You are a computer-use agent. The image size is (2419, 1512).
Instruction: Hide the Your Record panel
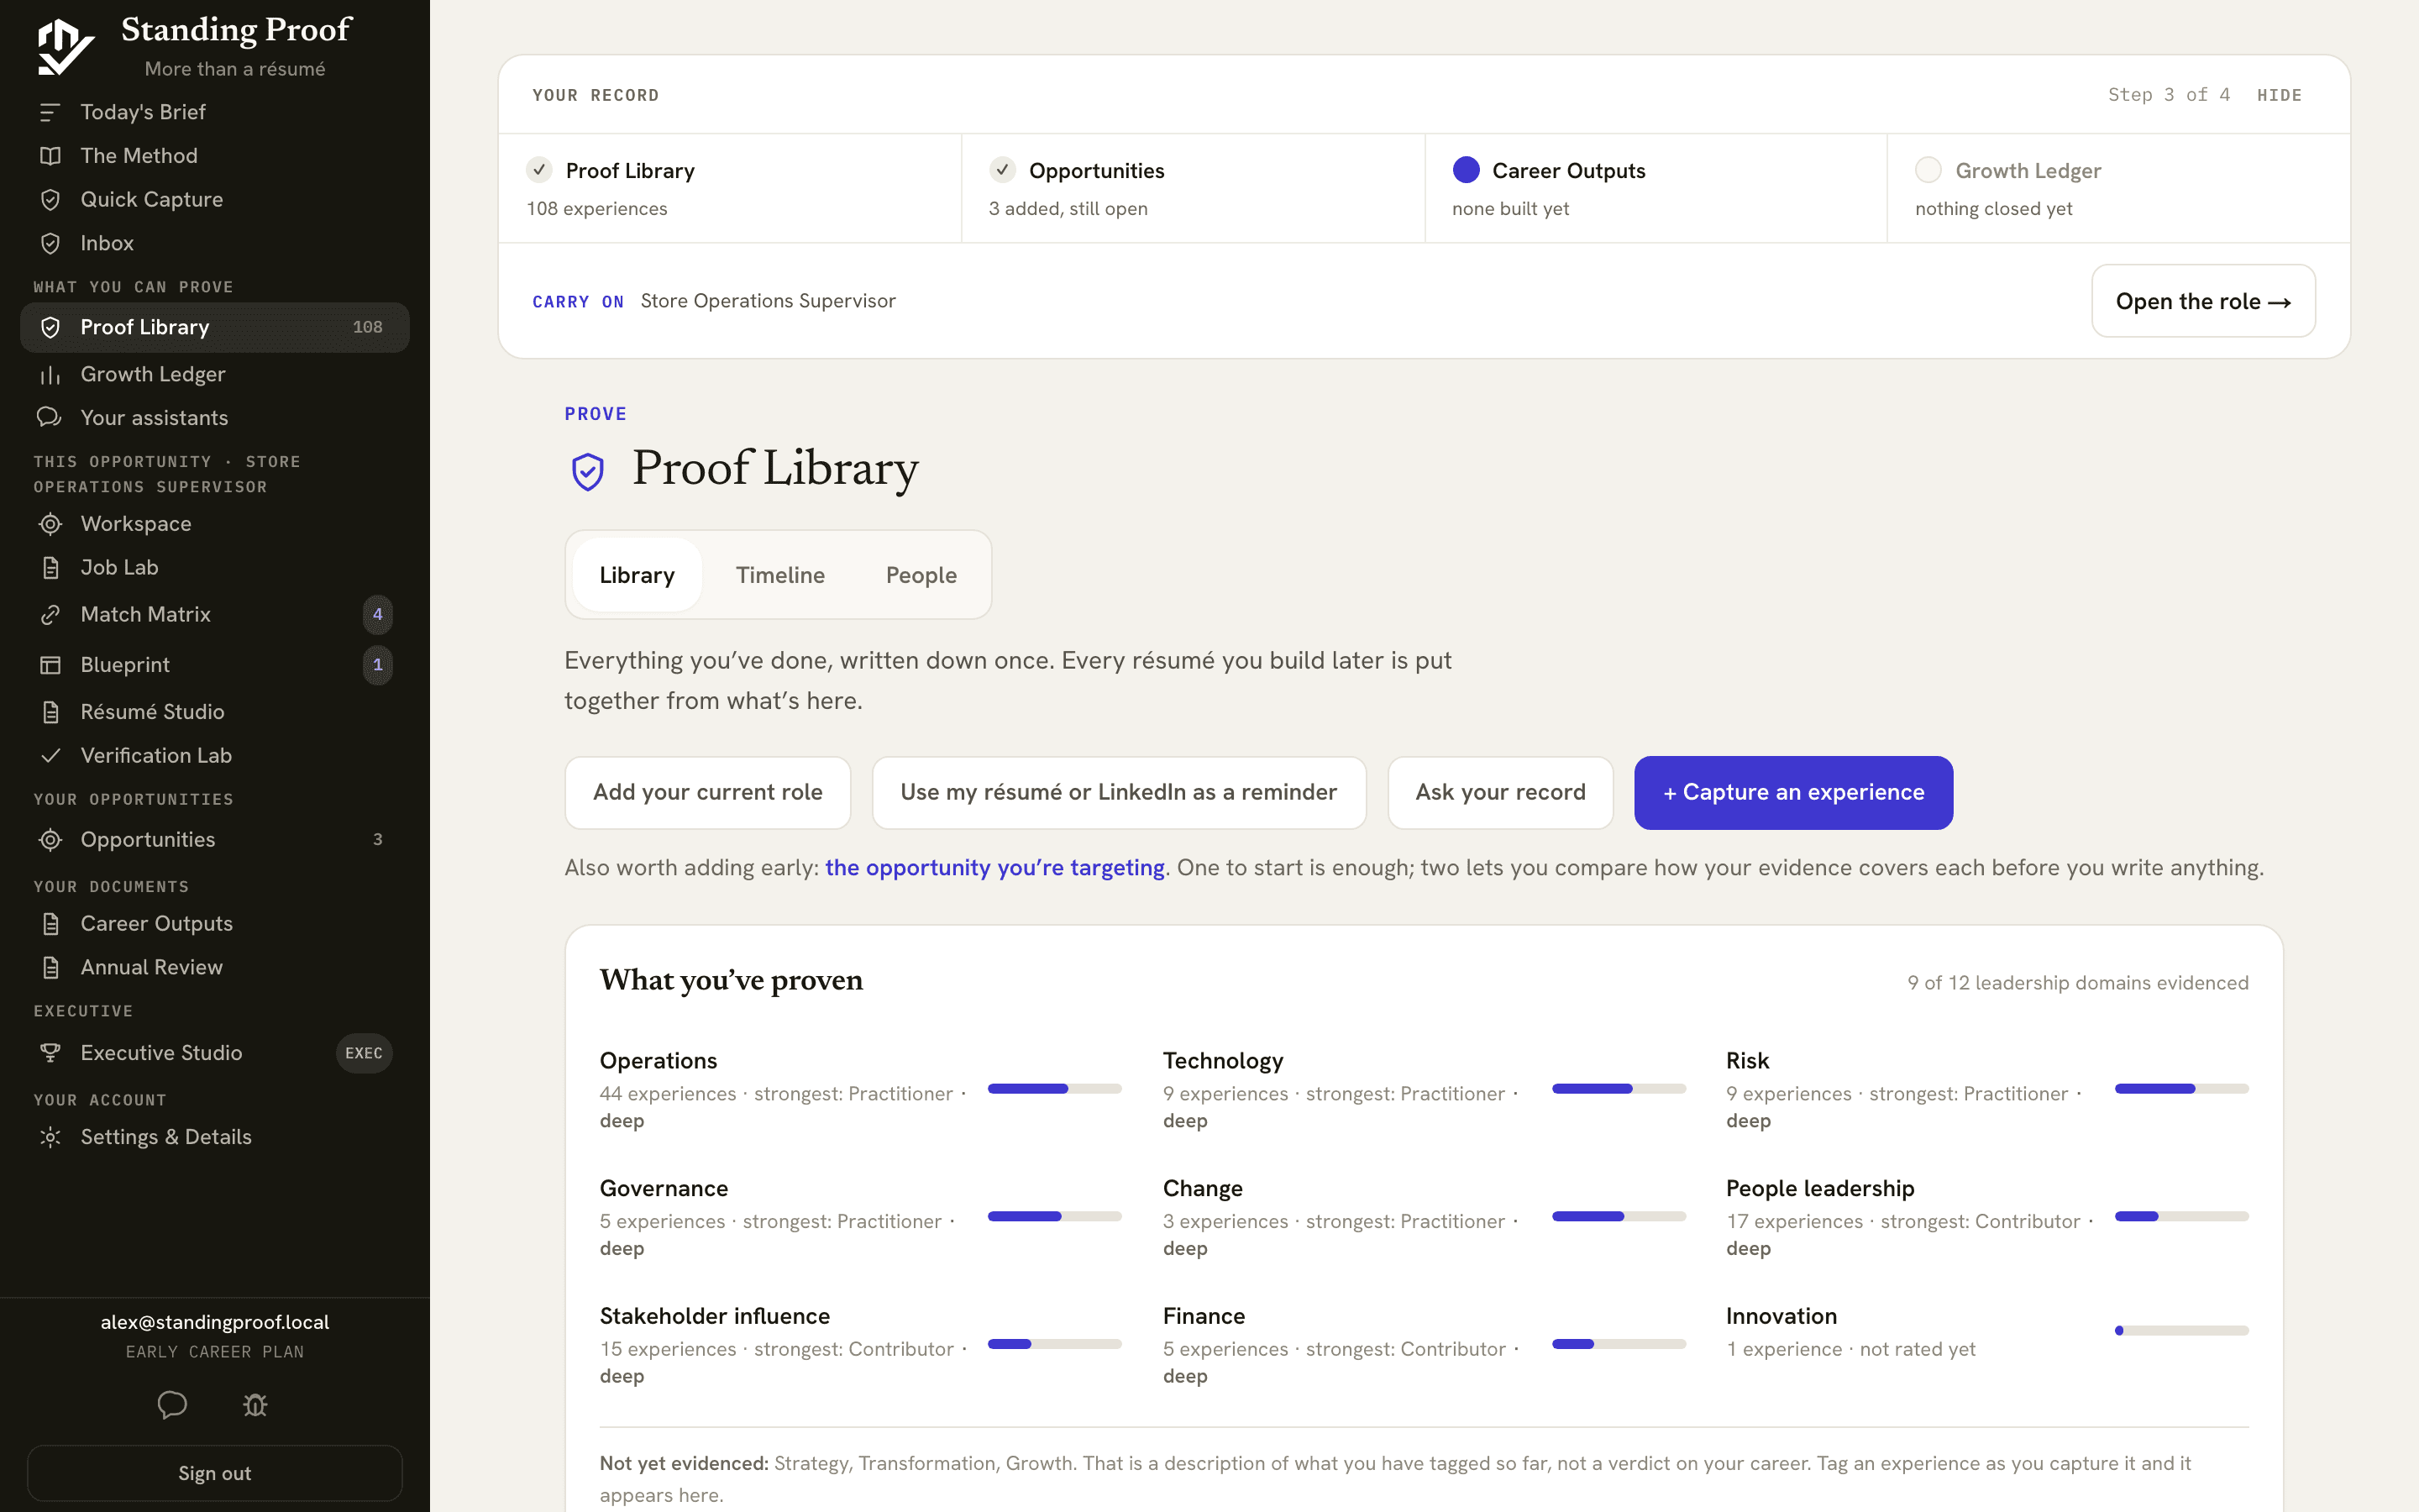click(2279, 95)
